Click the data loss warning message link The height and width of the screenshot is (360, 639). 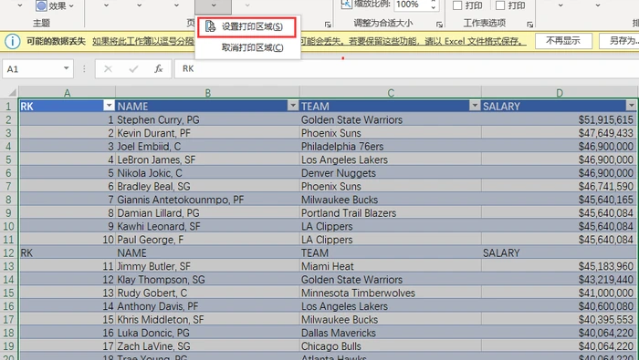pyautogui.click(x=309, y=42)
